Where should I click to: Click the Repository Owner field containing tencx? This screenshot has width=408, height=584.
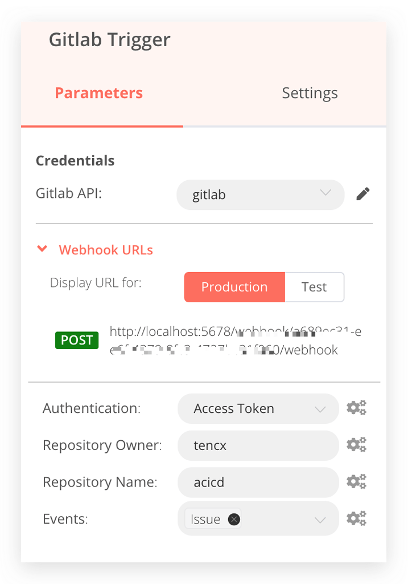tap(258, 445)
